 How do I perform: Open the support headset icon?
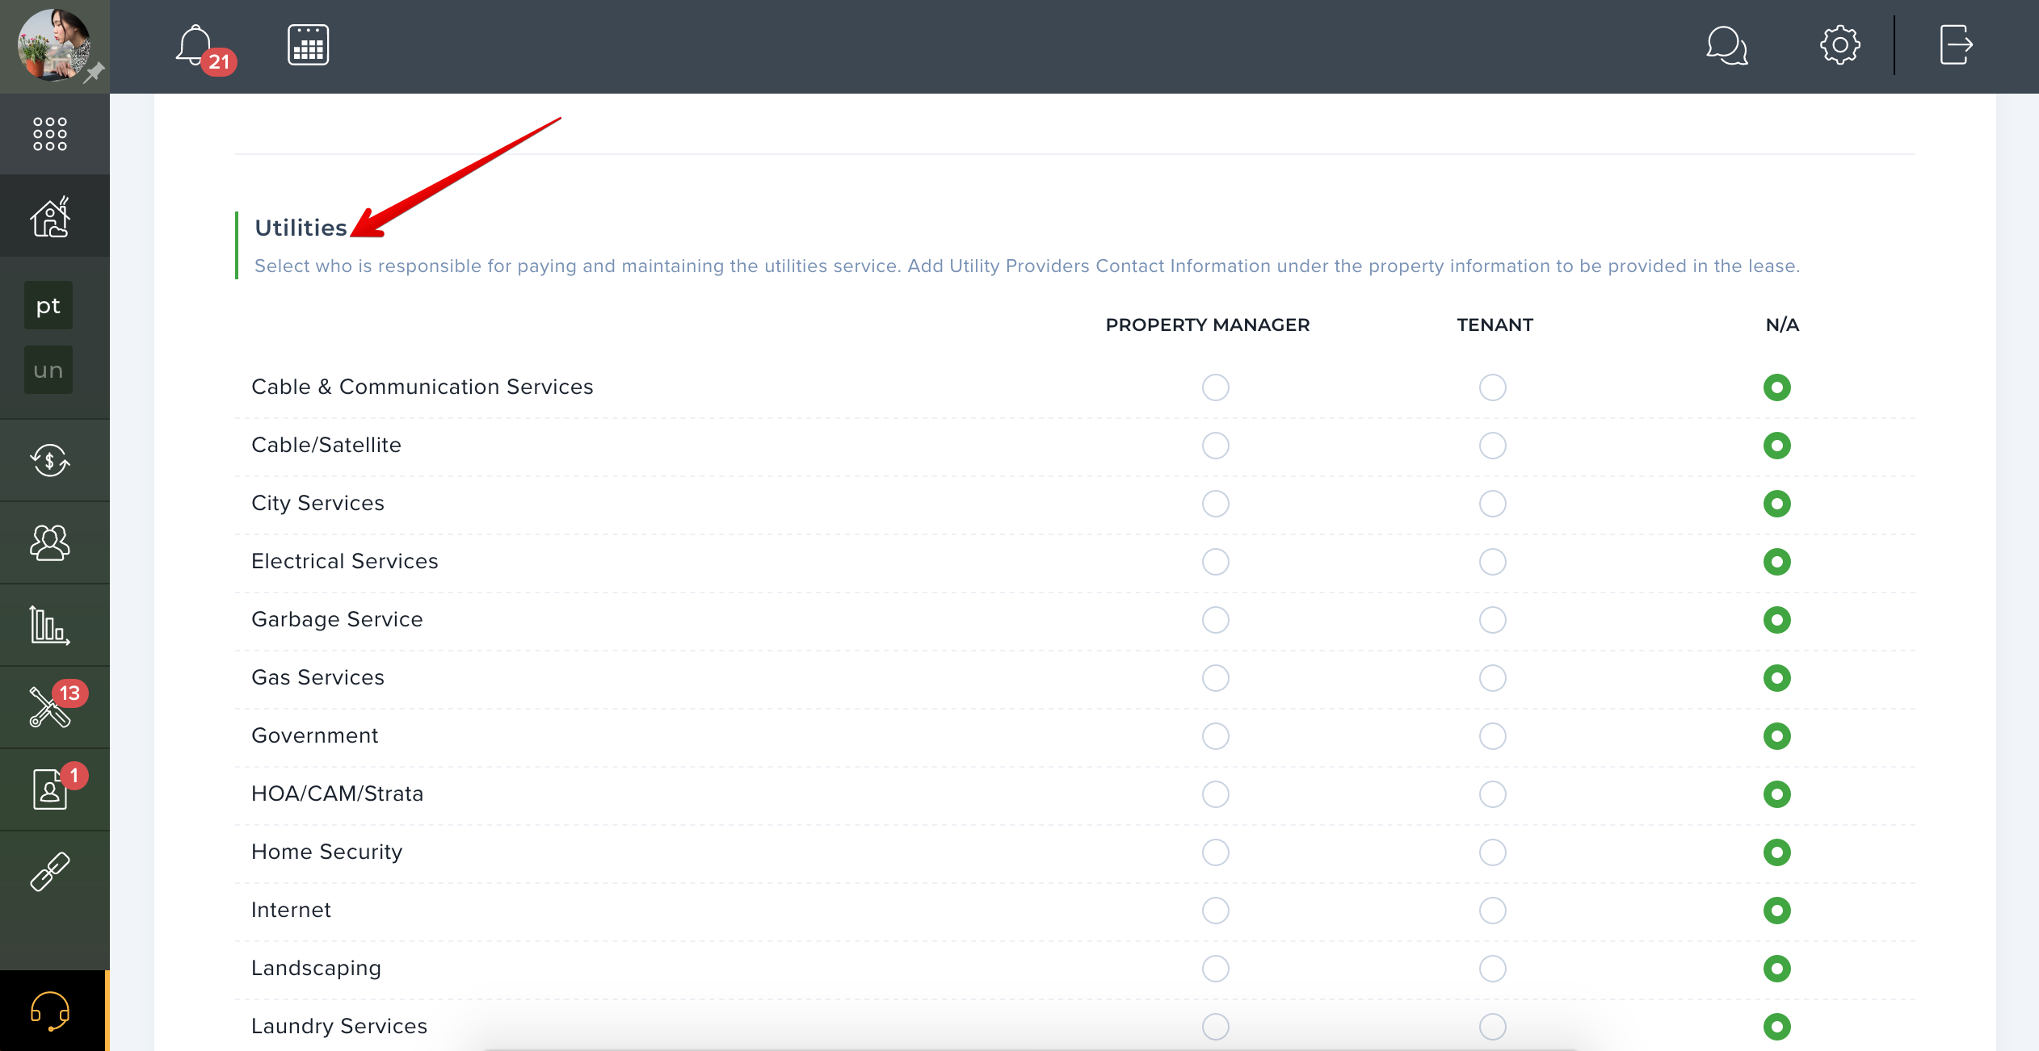(50, 1011)
